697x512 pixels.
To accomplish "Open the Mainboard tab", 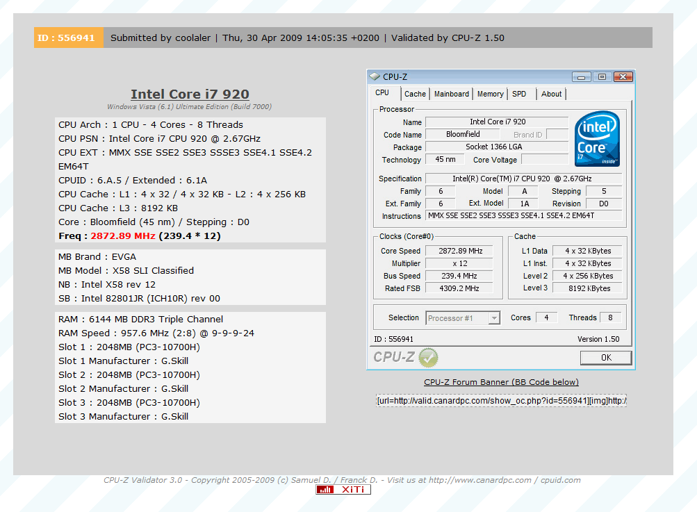I will [x=451, y=94].
